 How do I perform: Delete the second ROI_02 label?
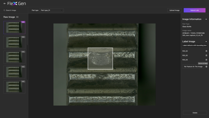pos(206,55)
